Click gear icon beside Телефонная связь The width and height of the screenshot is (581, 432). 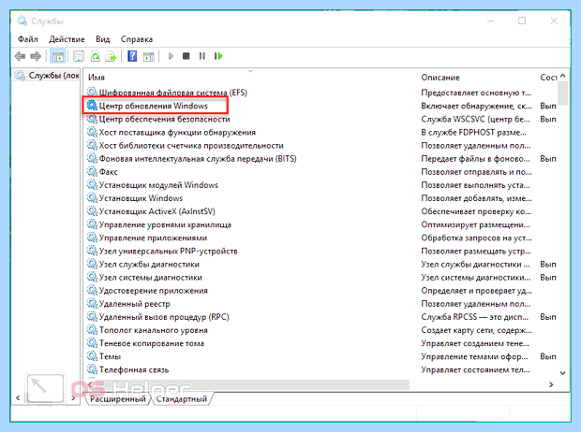[92, 369]
